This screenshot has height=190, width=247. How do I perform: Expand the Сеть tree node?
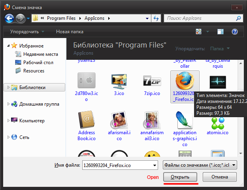[8, 137]
